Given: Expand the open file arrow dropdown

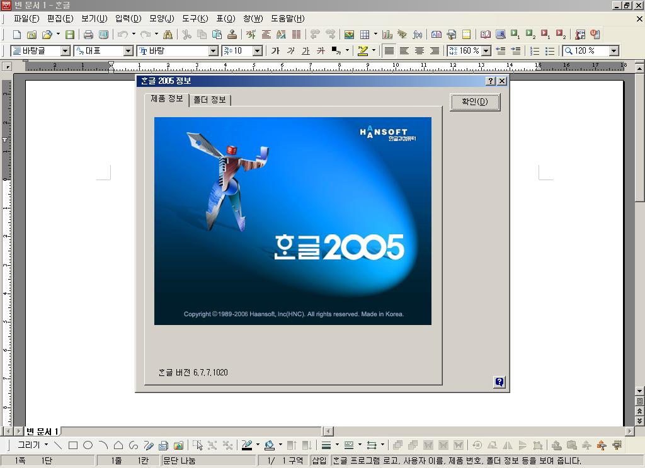Looking at the screenshot, I should tap(58, 34).
